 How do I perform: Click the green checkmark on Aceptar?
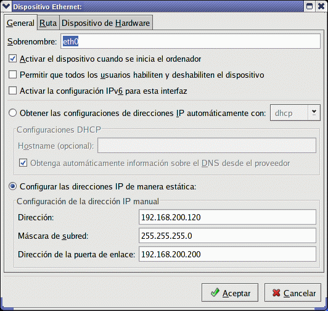point(215,292)
